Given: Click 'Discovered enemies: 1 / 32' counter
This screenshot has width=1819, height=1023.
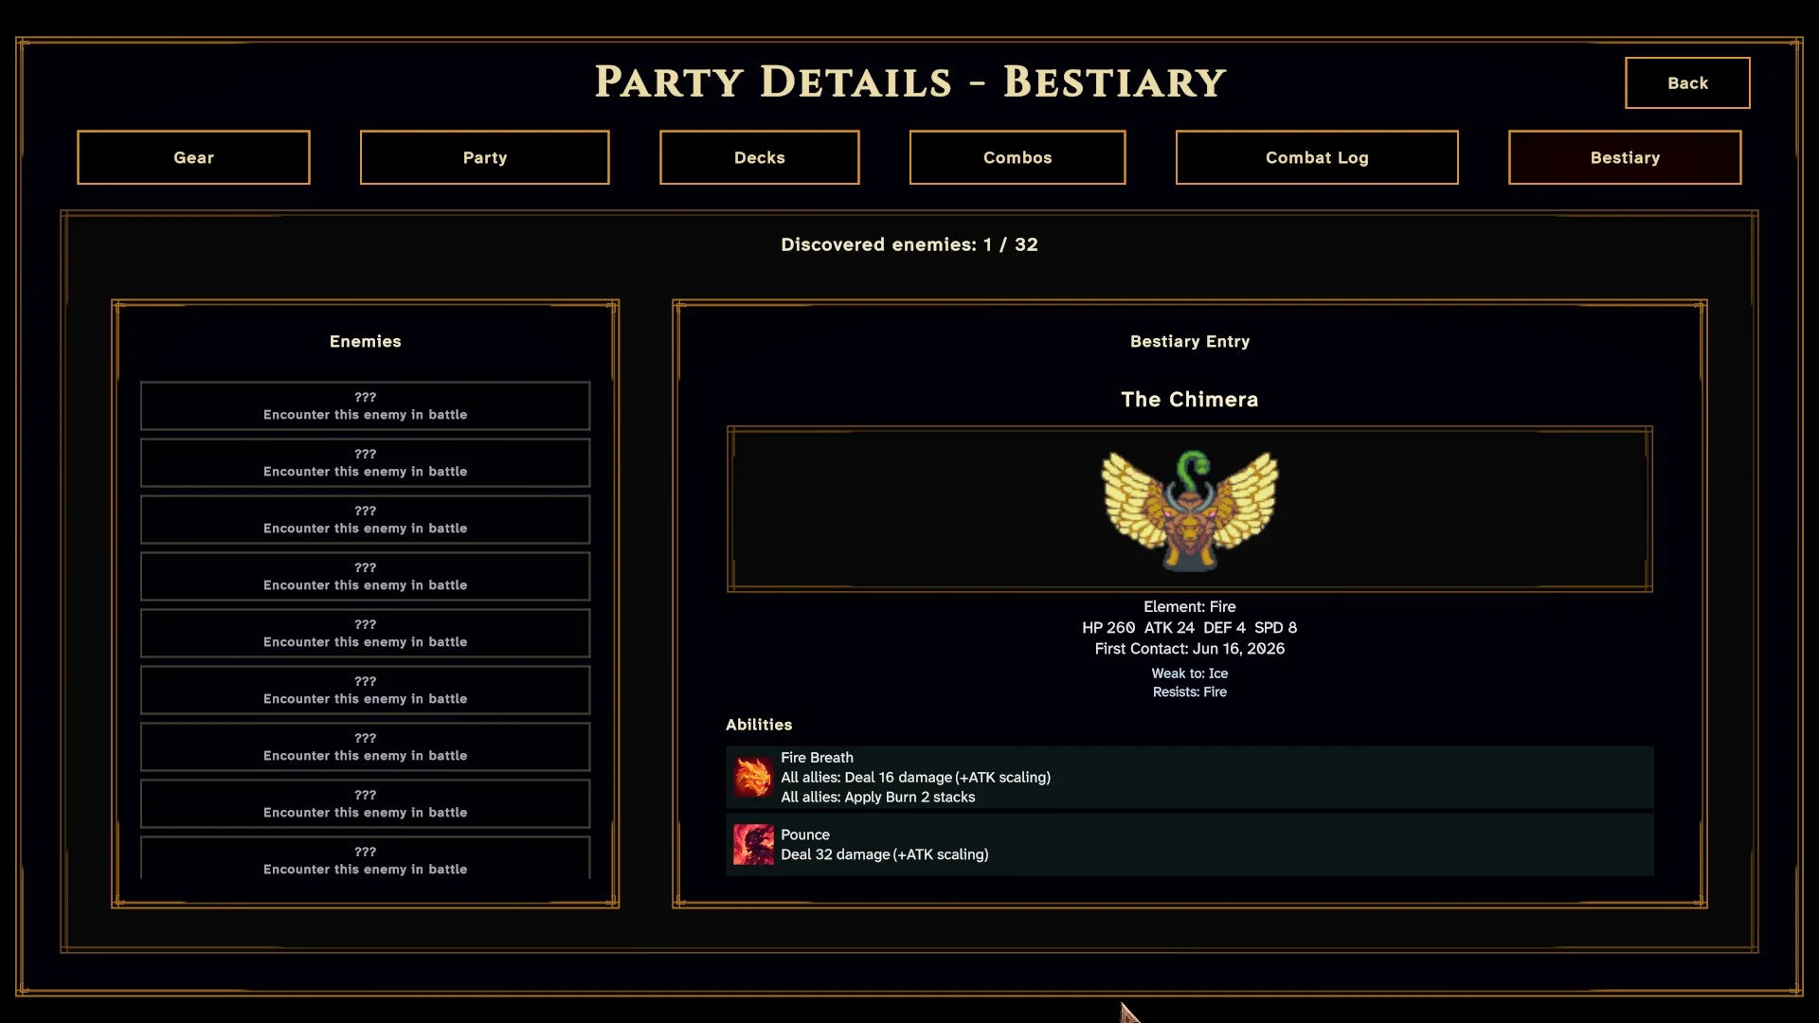Looking at the screenshot, I should point(909,244).
